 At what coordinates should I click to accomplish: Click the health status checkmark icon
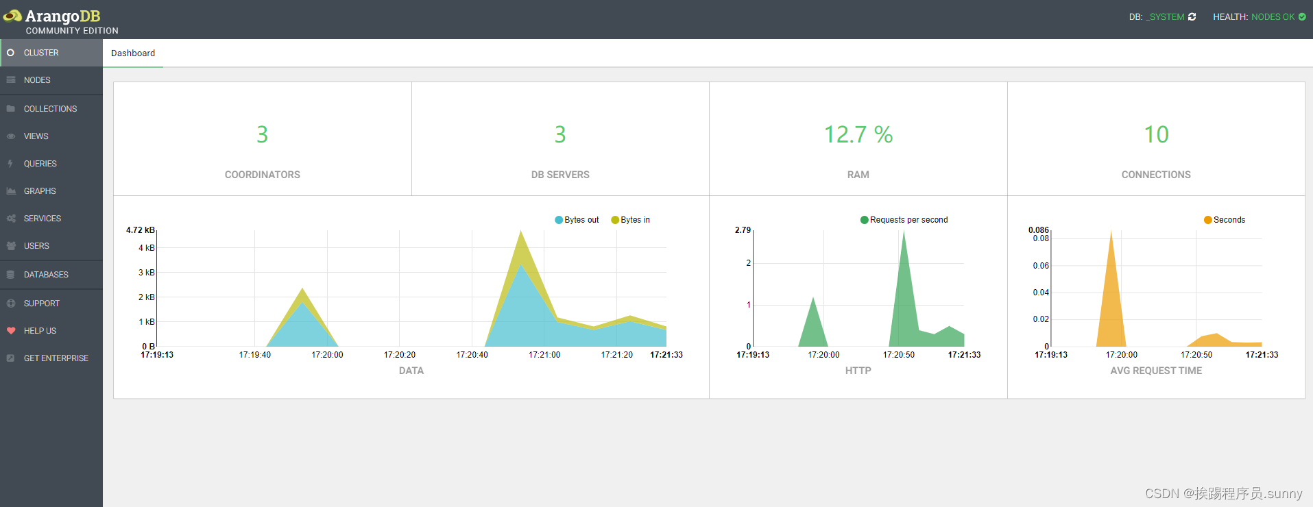pyautogui.click(x=1302, y=17)
